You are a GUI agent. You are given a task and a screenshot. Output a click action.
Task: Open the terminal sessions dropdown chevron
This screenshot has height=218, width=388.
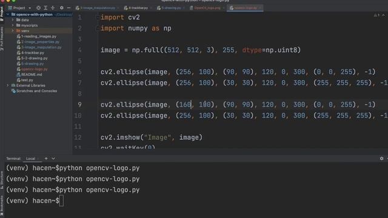(x=53, y=159)
